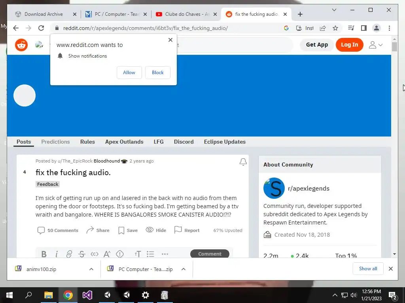Open user u/The_EpicRock profile link

(x=75, y=161)
